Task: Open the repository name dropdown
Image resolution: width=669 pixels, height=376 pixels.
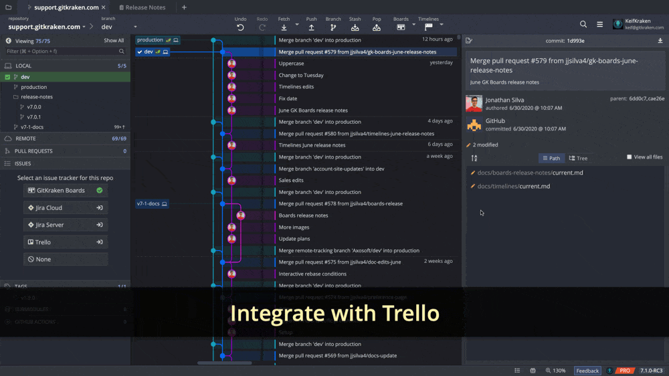Action: [x=84, y=27]
